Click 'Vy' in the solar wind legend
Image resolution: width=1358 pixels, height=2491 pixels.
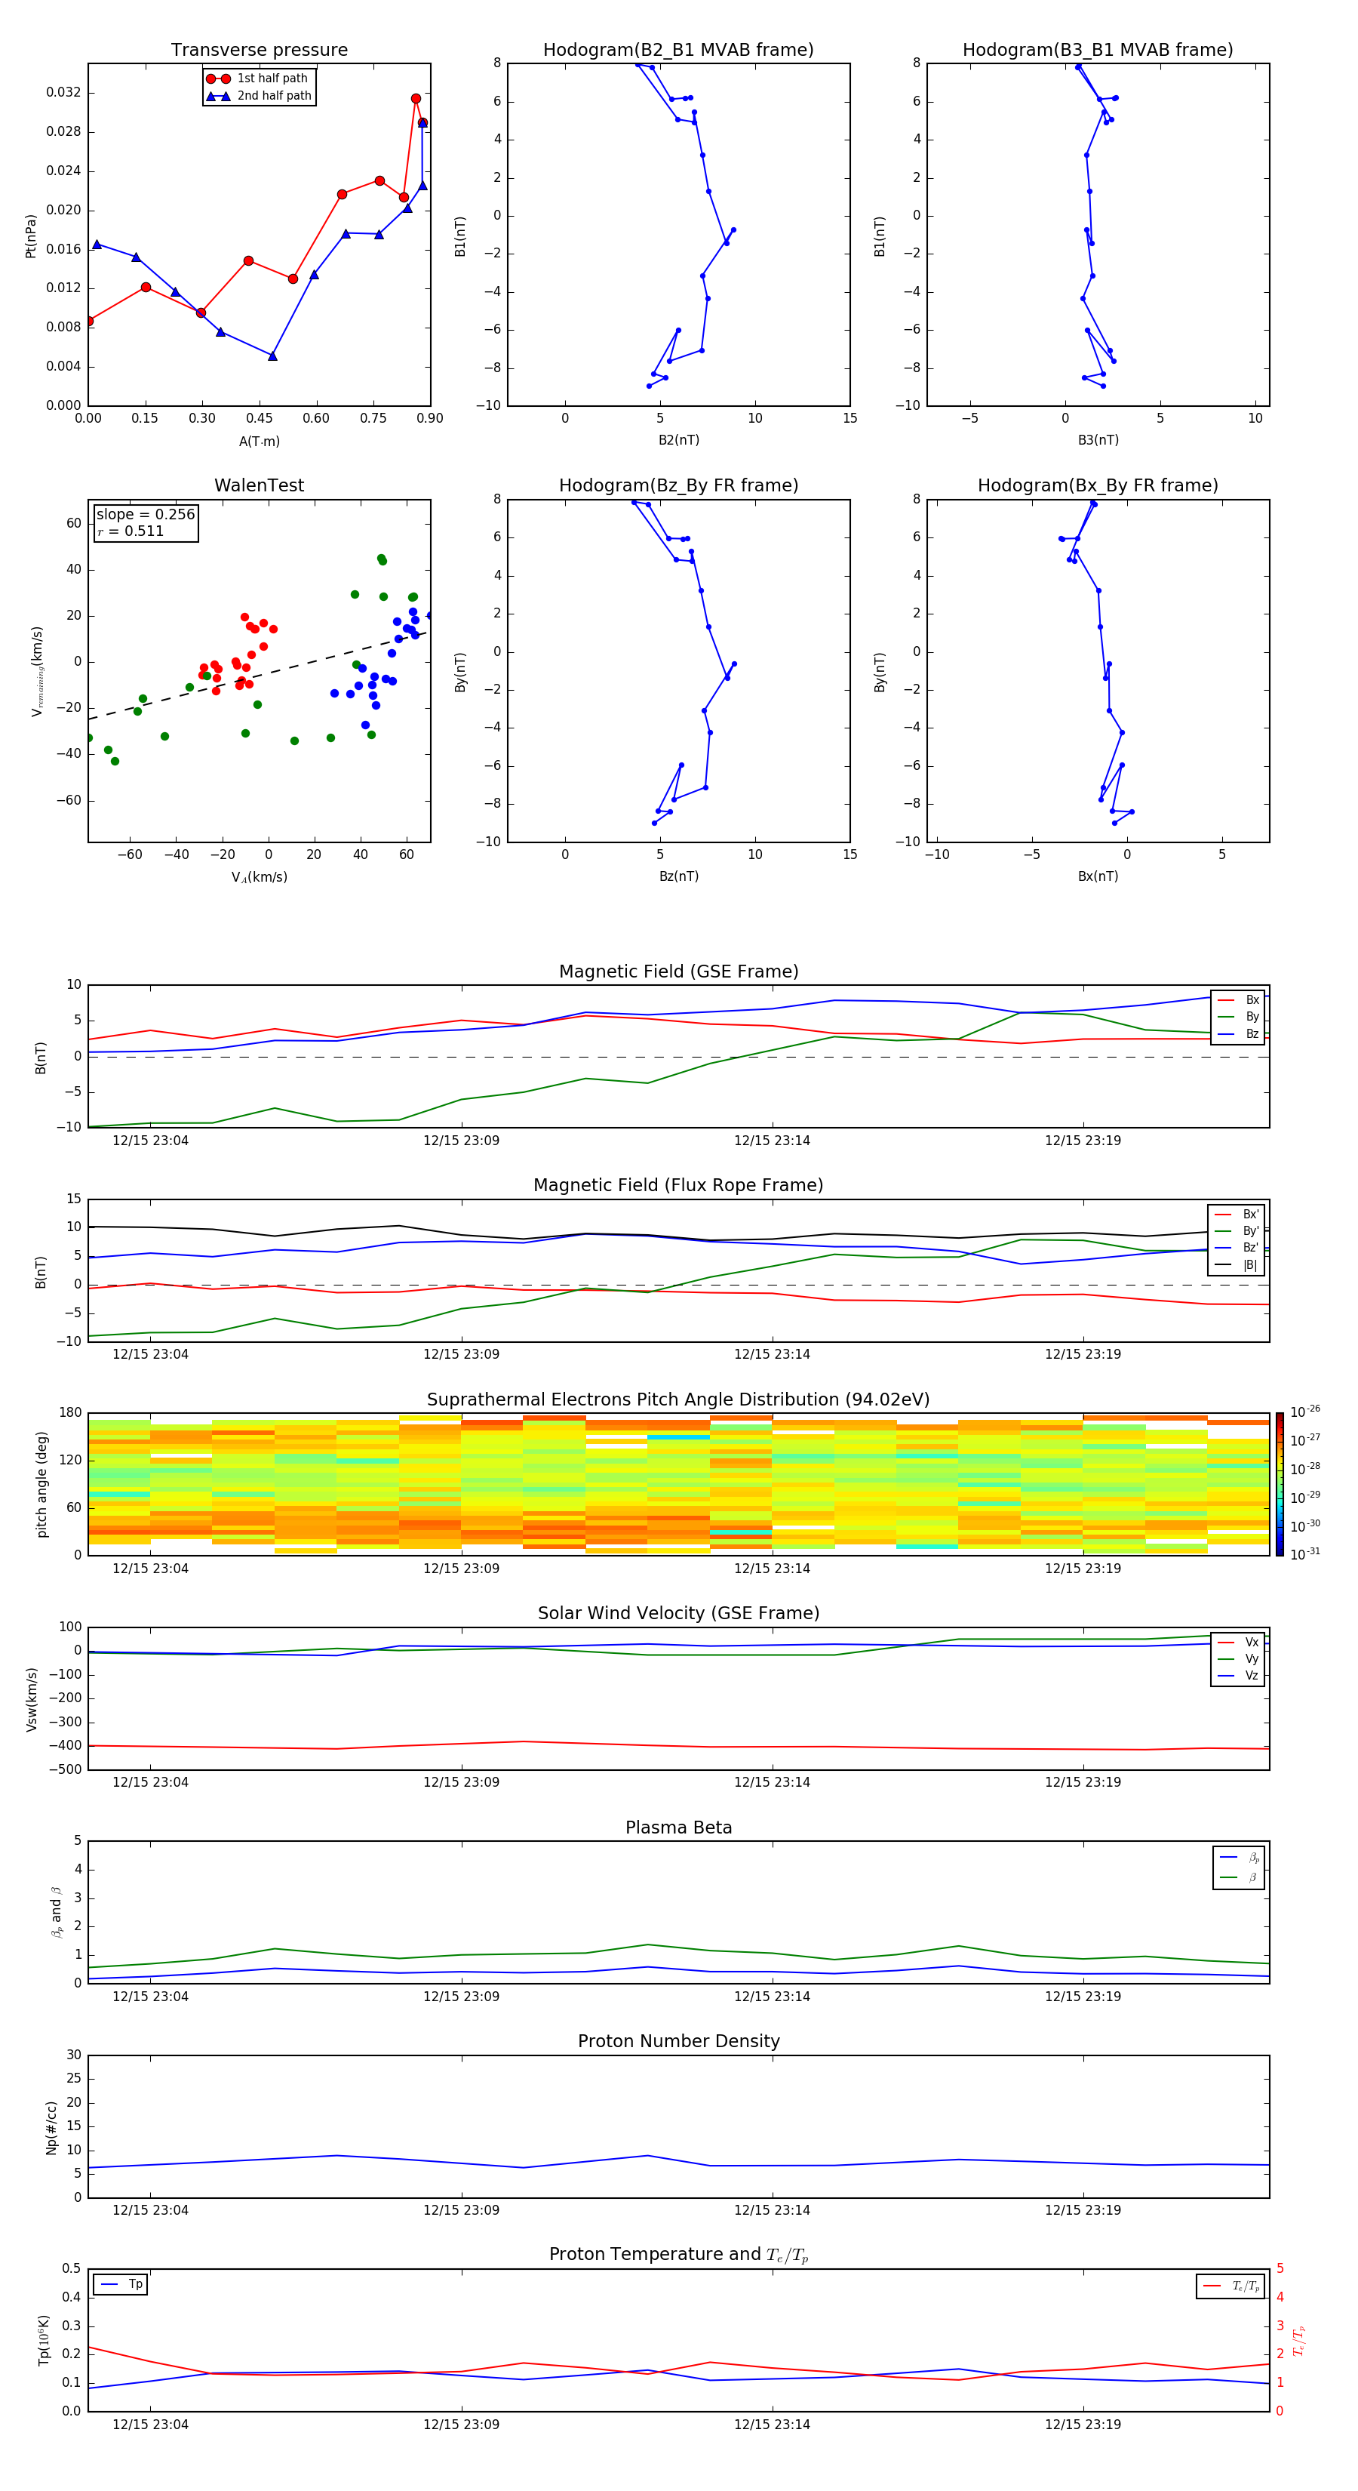[1252, 1658]
